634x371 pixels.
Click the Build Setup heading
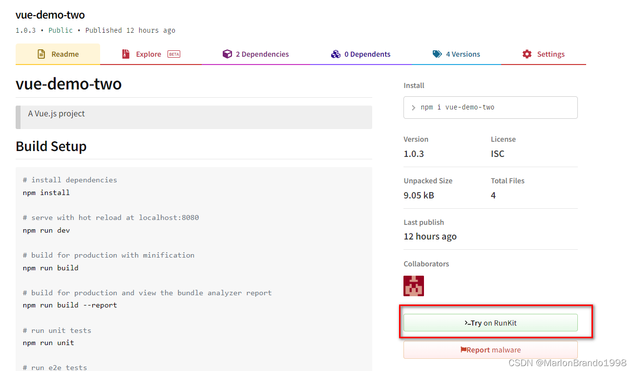(51, 146)
